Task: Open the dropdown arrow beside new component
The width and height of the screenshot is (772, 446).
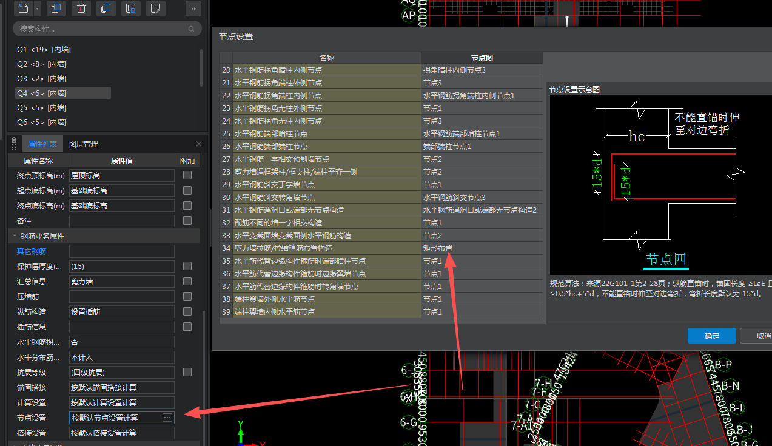Action: click(x=38, y=8)
